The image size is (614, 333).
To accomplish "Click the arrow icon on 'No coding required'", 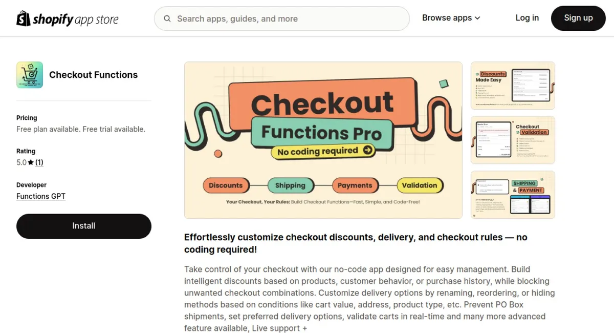I will coord(367,150).
